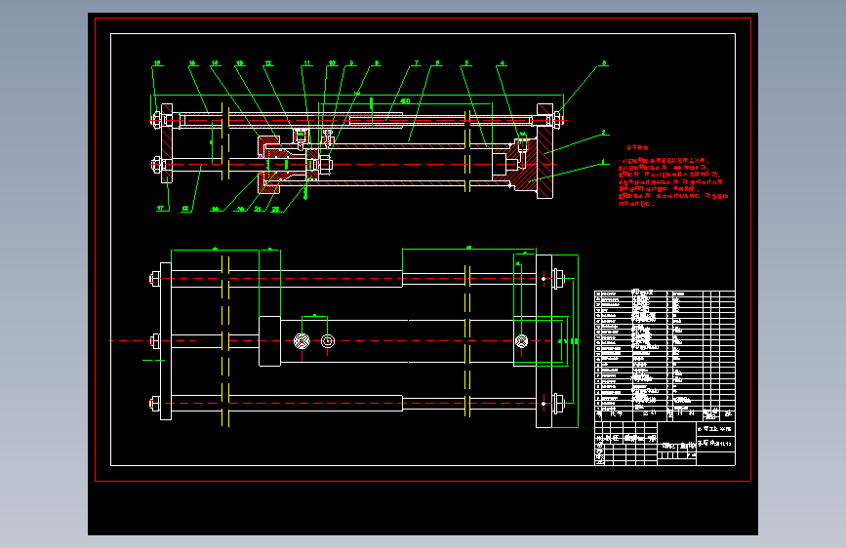Select the part callout number 14
Viewport: 846px width, 548px height.
point(215,63)
